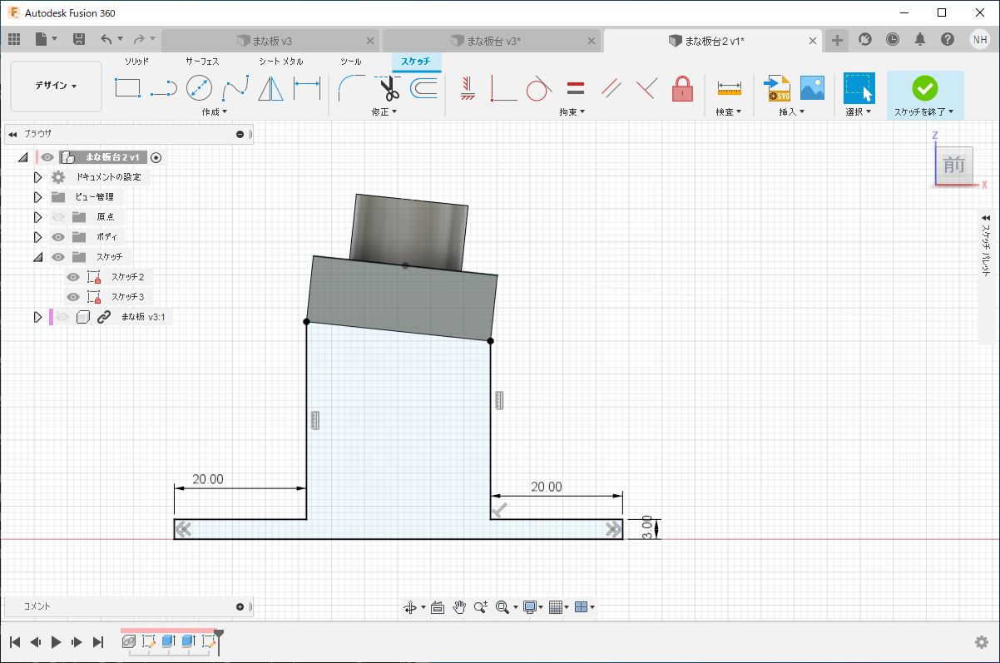1000x663 pixels.
Task: Select the center diameter circle tool
Action: [199, 87]
